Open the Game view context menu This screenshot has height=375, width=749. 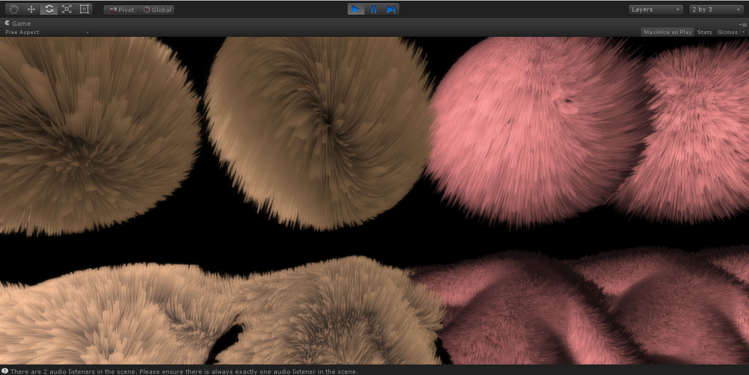(x=744, y=24)
